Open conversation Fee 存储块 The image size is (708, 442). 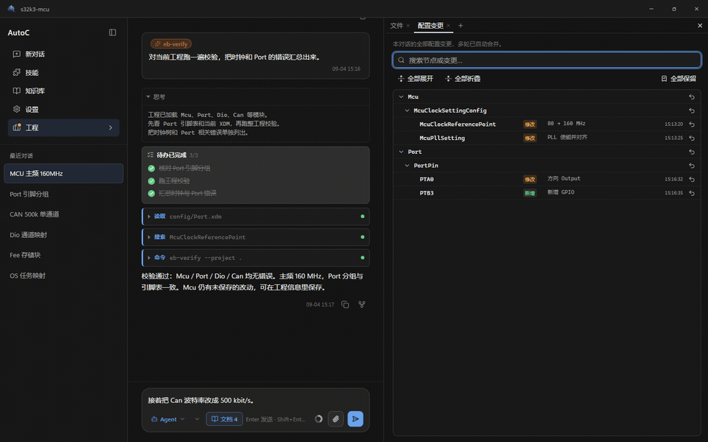coord(63,256)
